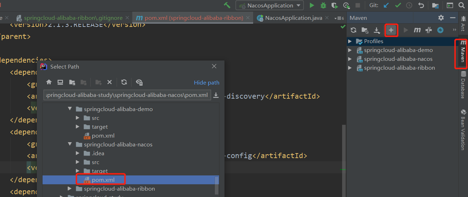Click the Build Project hammer icon
The width and height of the screenshot is (468, 197).
[227, 5]
